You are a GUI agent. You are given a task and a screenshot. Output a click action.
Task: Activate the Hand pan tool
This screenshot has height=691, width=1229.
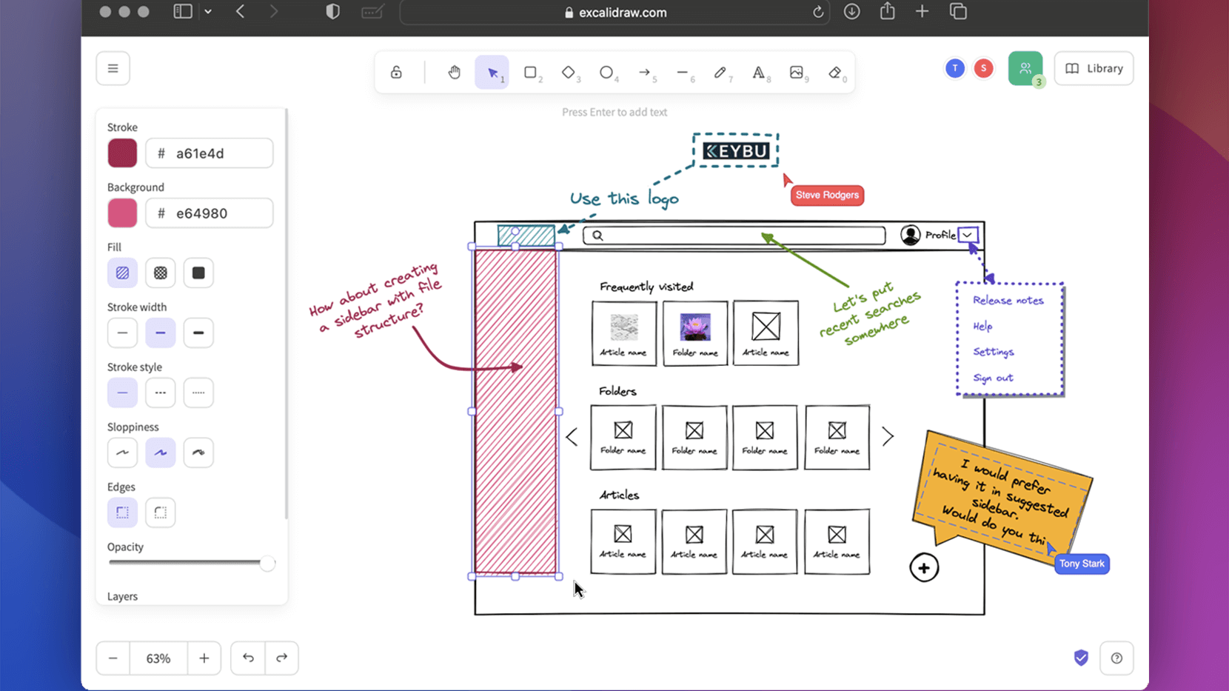pos(454,73)
